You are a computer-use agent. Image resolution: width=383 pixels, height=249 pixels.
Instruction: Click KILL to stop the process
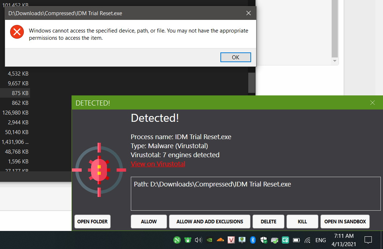point(302,222)
